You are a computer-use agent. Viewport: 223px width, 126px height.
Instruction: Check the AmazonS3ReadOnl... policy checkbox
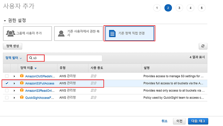7,90
